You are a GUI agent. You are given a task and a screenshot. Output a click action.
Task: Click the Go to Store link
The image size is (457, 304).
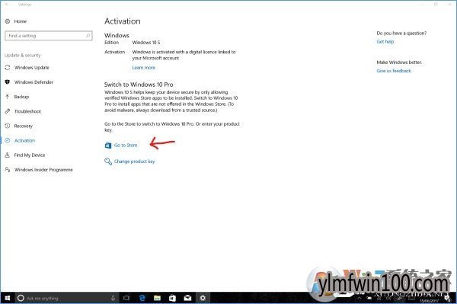point(121,146)
